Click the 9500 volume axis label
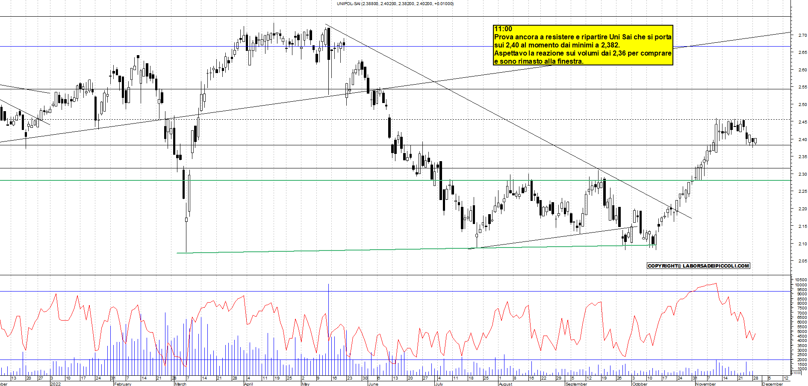 click(802, 289)
